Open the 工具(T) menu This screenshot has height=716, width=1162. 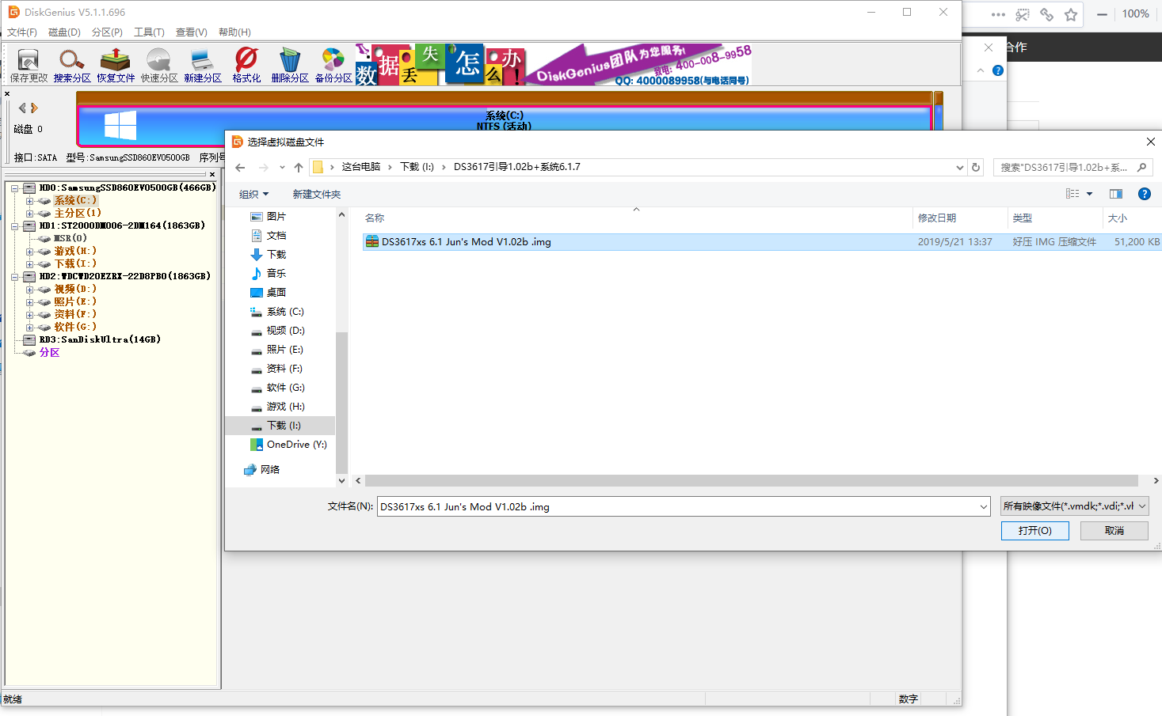point(149,32)
